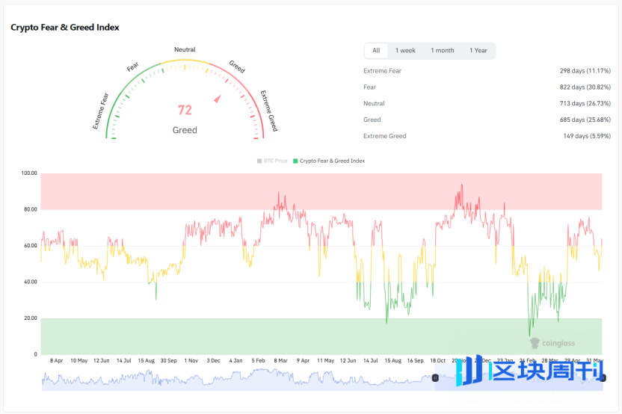
Task: Toggle BTC Price legend series
Action: 272,161
